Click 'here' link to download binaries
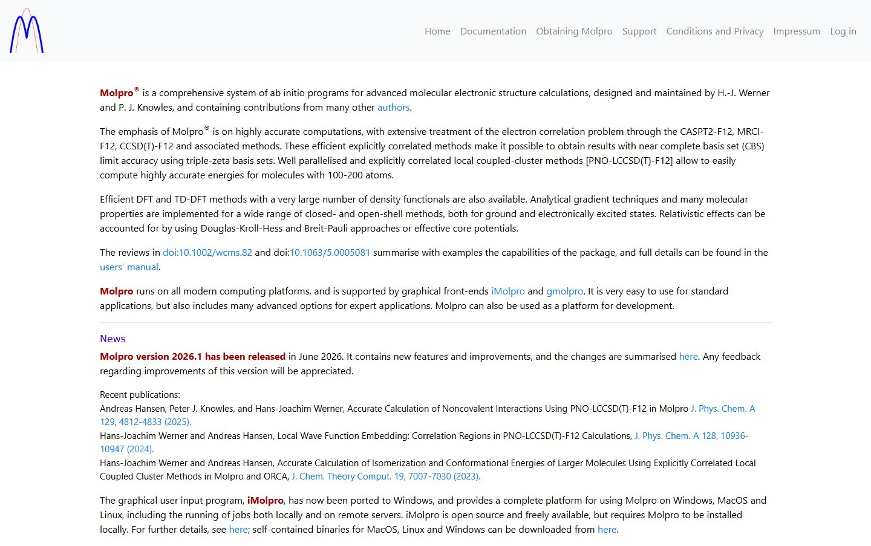Image resolution: width=871 pixels, height=546 pixels. coord(607,530)
